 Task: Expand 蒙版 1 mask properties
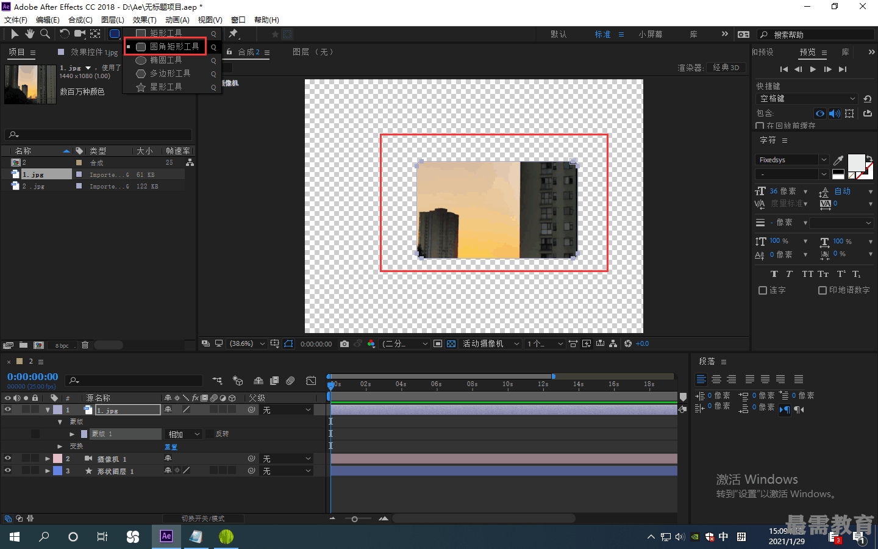point(72,434)
